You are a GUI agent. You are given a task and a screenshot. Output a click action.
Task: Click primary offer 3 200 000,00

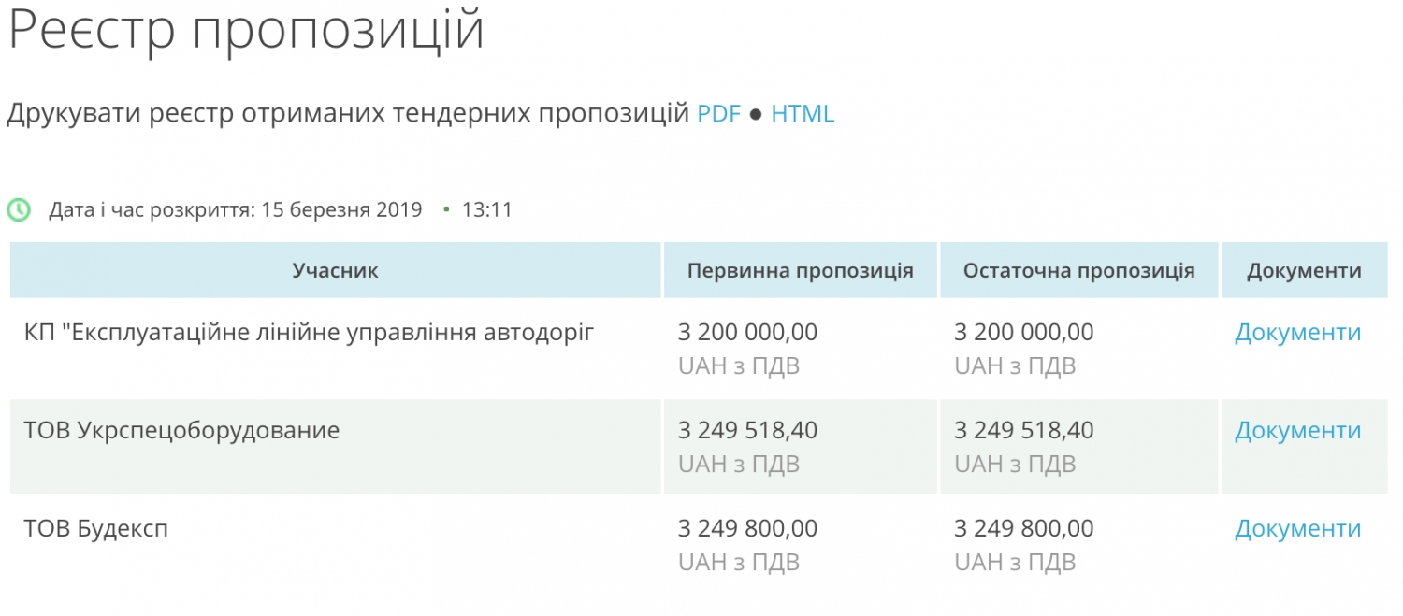[x=747, y=332]
